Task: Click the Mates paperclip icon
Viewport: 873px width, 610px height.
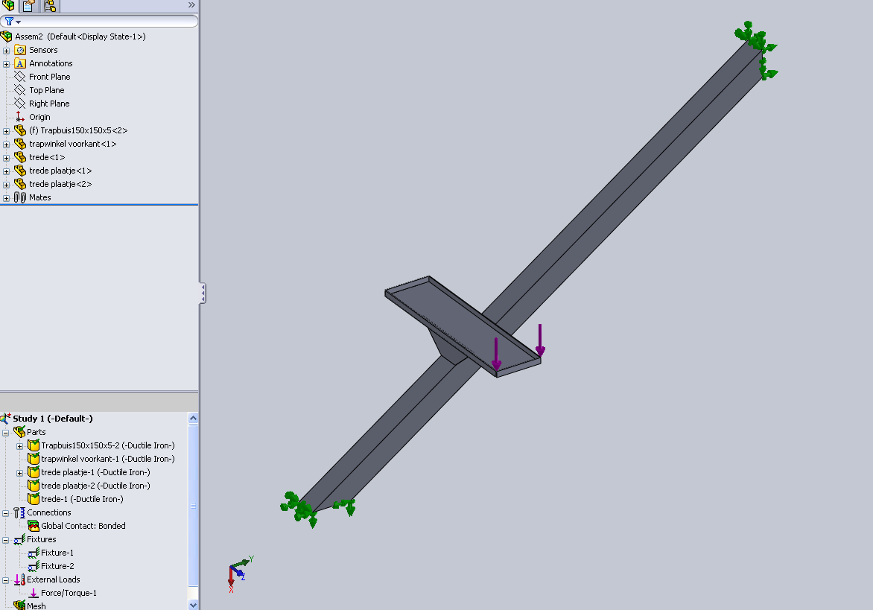Action: 20,197
